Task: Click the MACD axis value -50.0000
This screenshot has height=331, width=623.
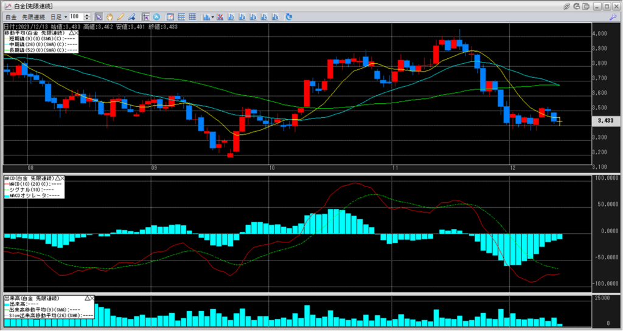Action: [x=605, y=258]
